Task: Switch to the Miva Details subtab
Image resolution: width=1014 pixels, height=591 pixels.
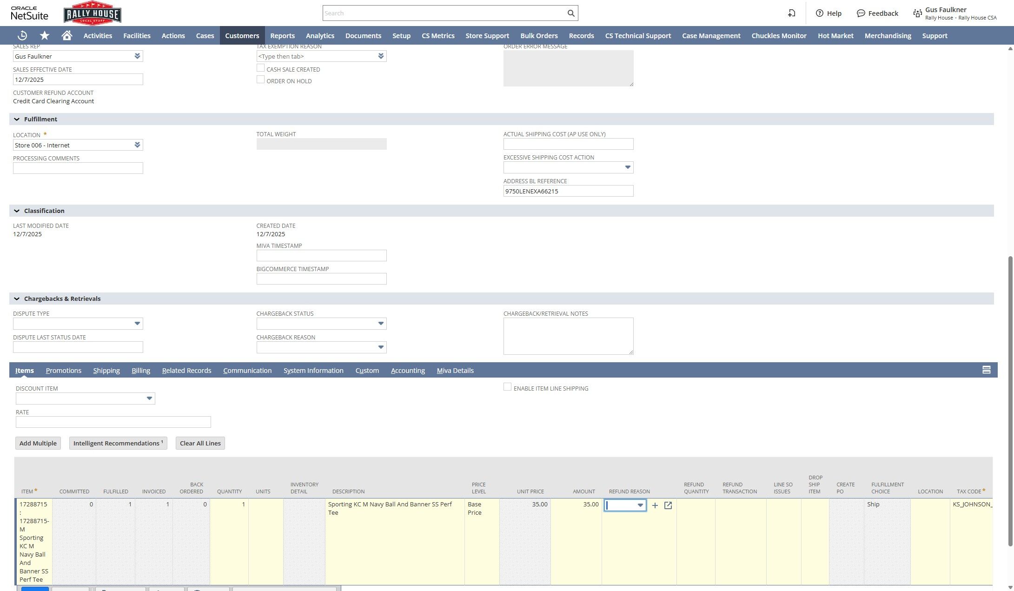Action: click(x=455, y=371)
